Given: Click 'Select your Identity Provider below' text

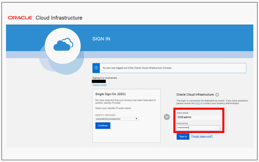Looking at the screenshot, I should 113,108.
